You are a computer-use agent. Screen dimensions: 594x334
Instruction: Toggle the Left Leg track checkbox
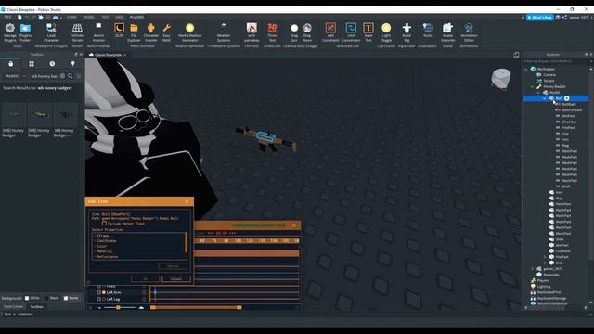pyautogui.click(x=98, y=299)
